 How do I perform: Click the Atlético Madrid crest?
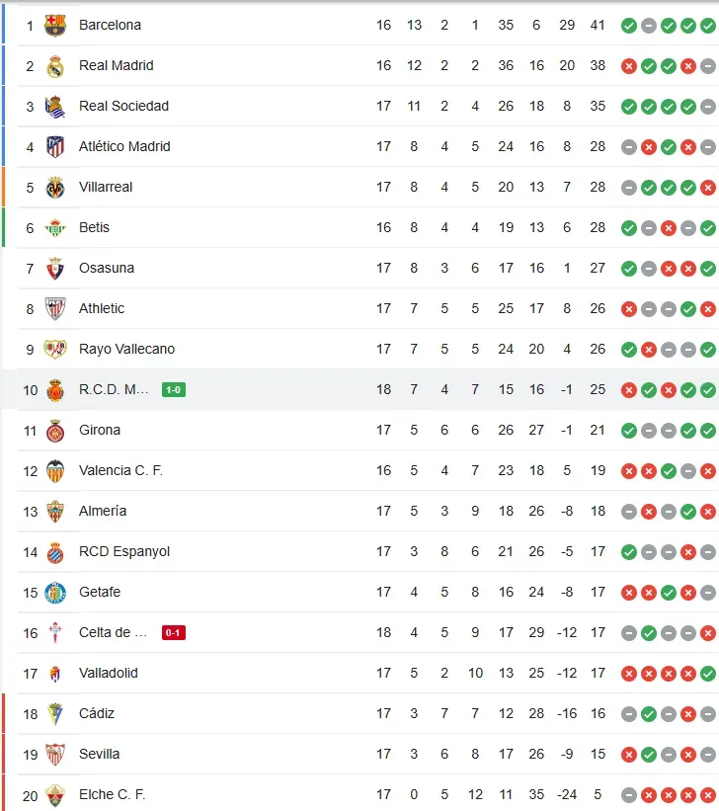(55, 147)
